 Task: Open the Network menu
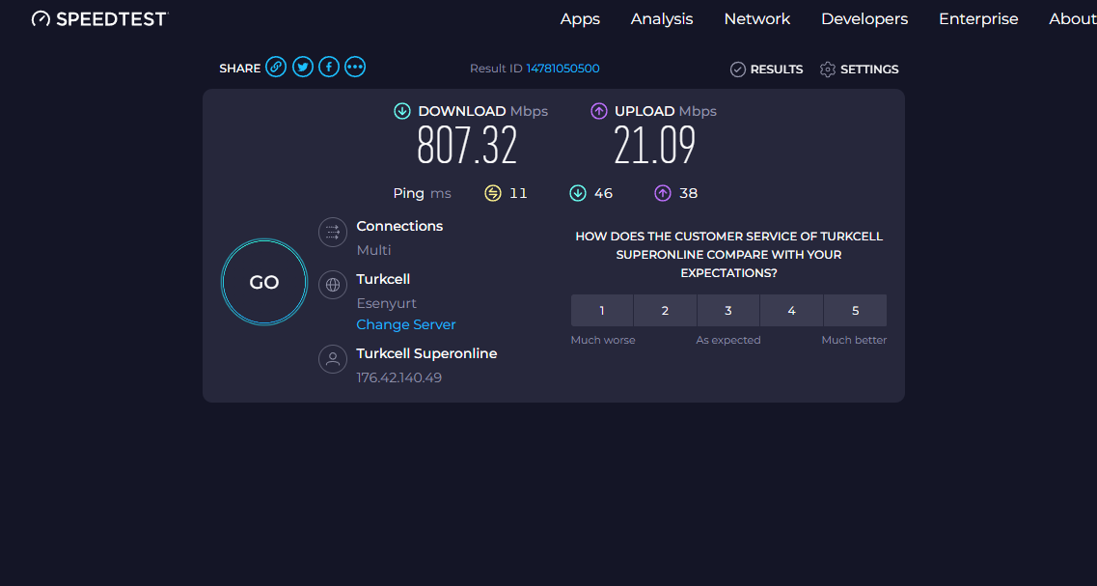pyautogui.click(x=756, y=19)
